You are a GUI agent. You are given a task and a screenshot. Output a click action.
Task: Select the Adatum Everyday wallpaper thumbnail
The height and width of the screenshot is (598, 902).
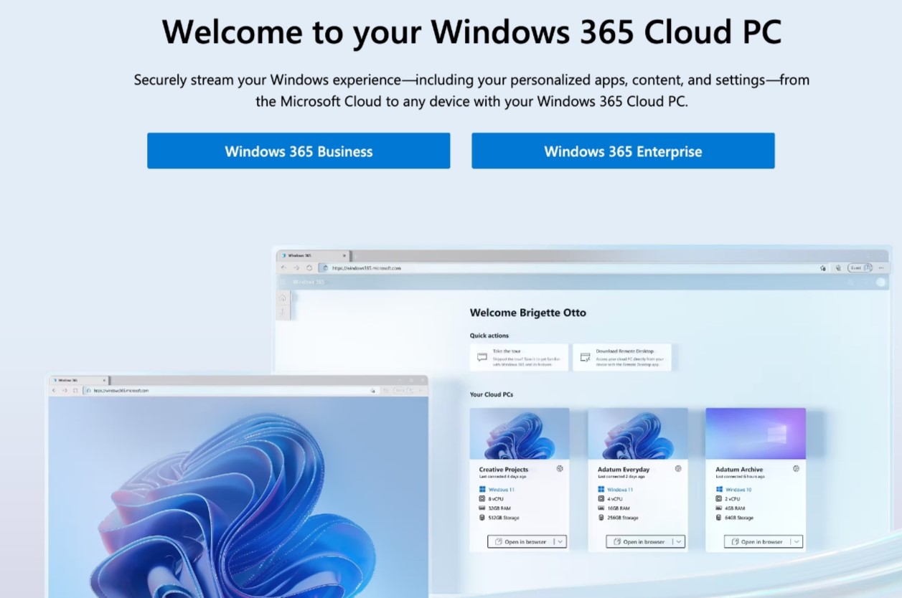click(x=638, y=434)
